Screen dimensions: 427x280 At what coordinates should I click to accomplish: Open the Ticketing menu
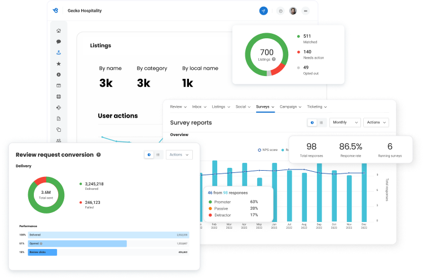point(317,106)
